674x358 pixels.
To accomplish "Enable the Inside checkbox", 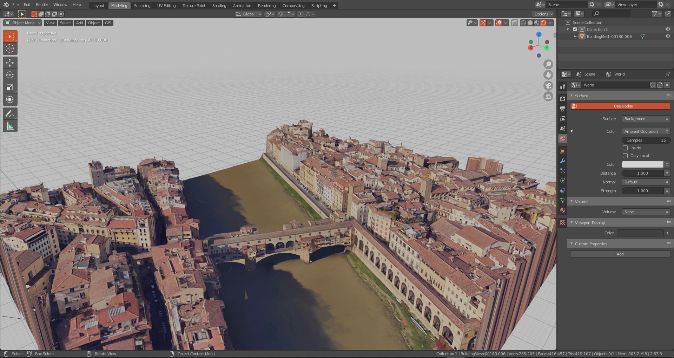I will click(x=625, y=148).
